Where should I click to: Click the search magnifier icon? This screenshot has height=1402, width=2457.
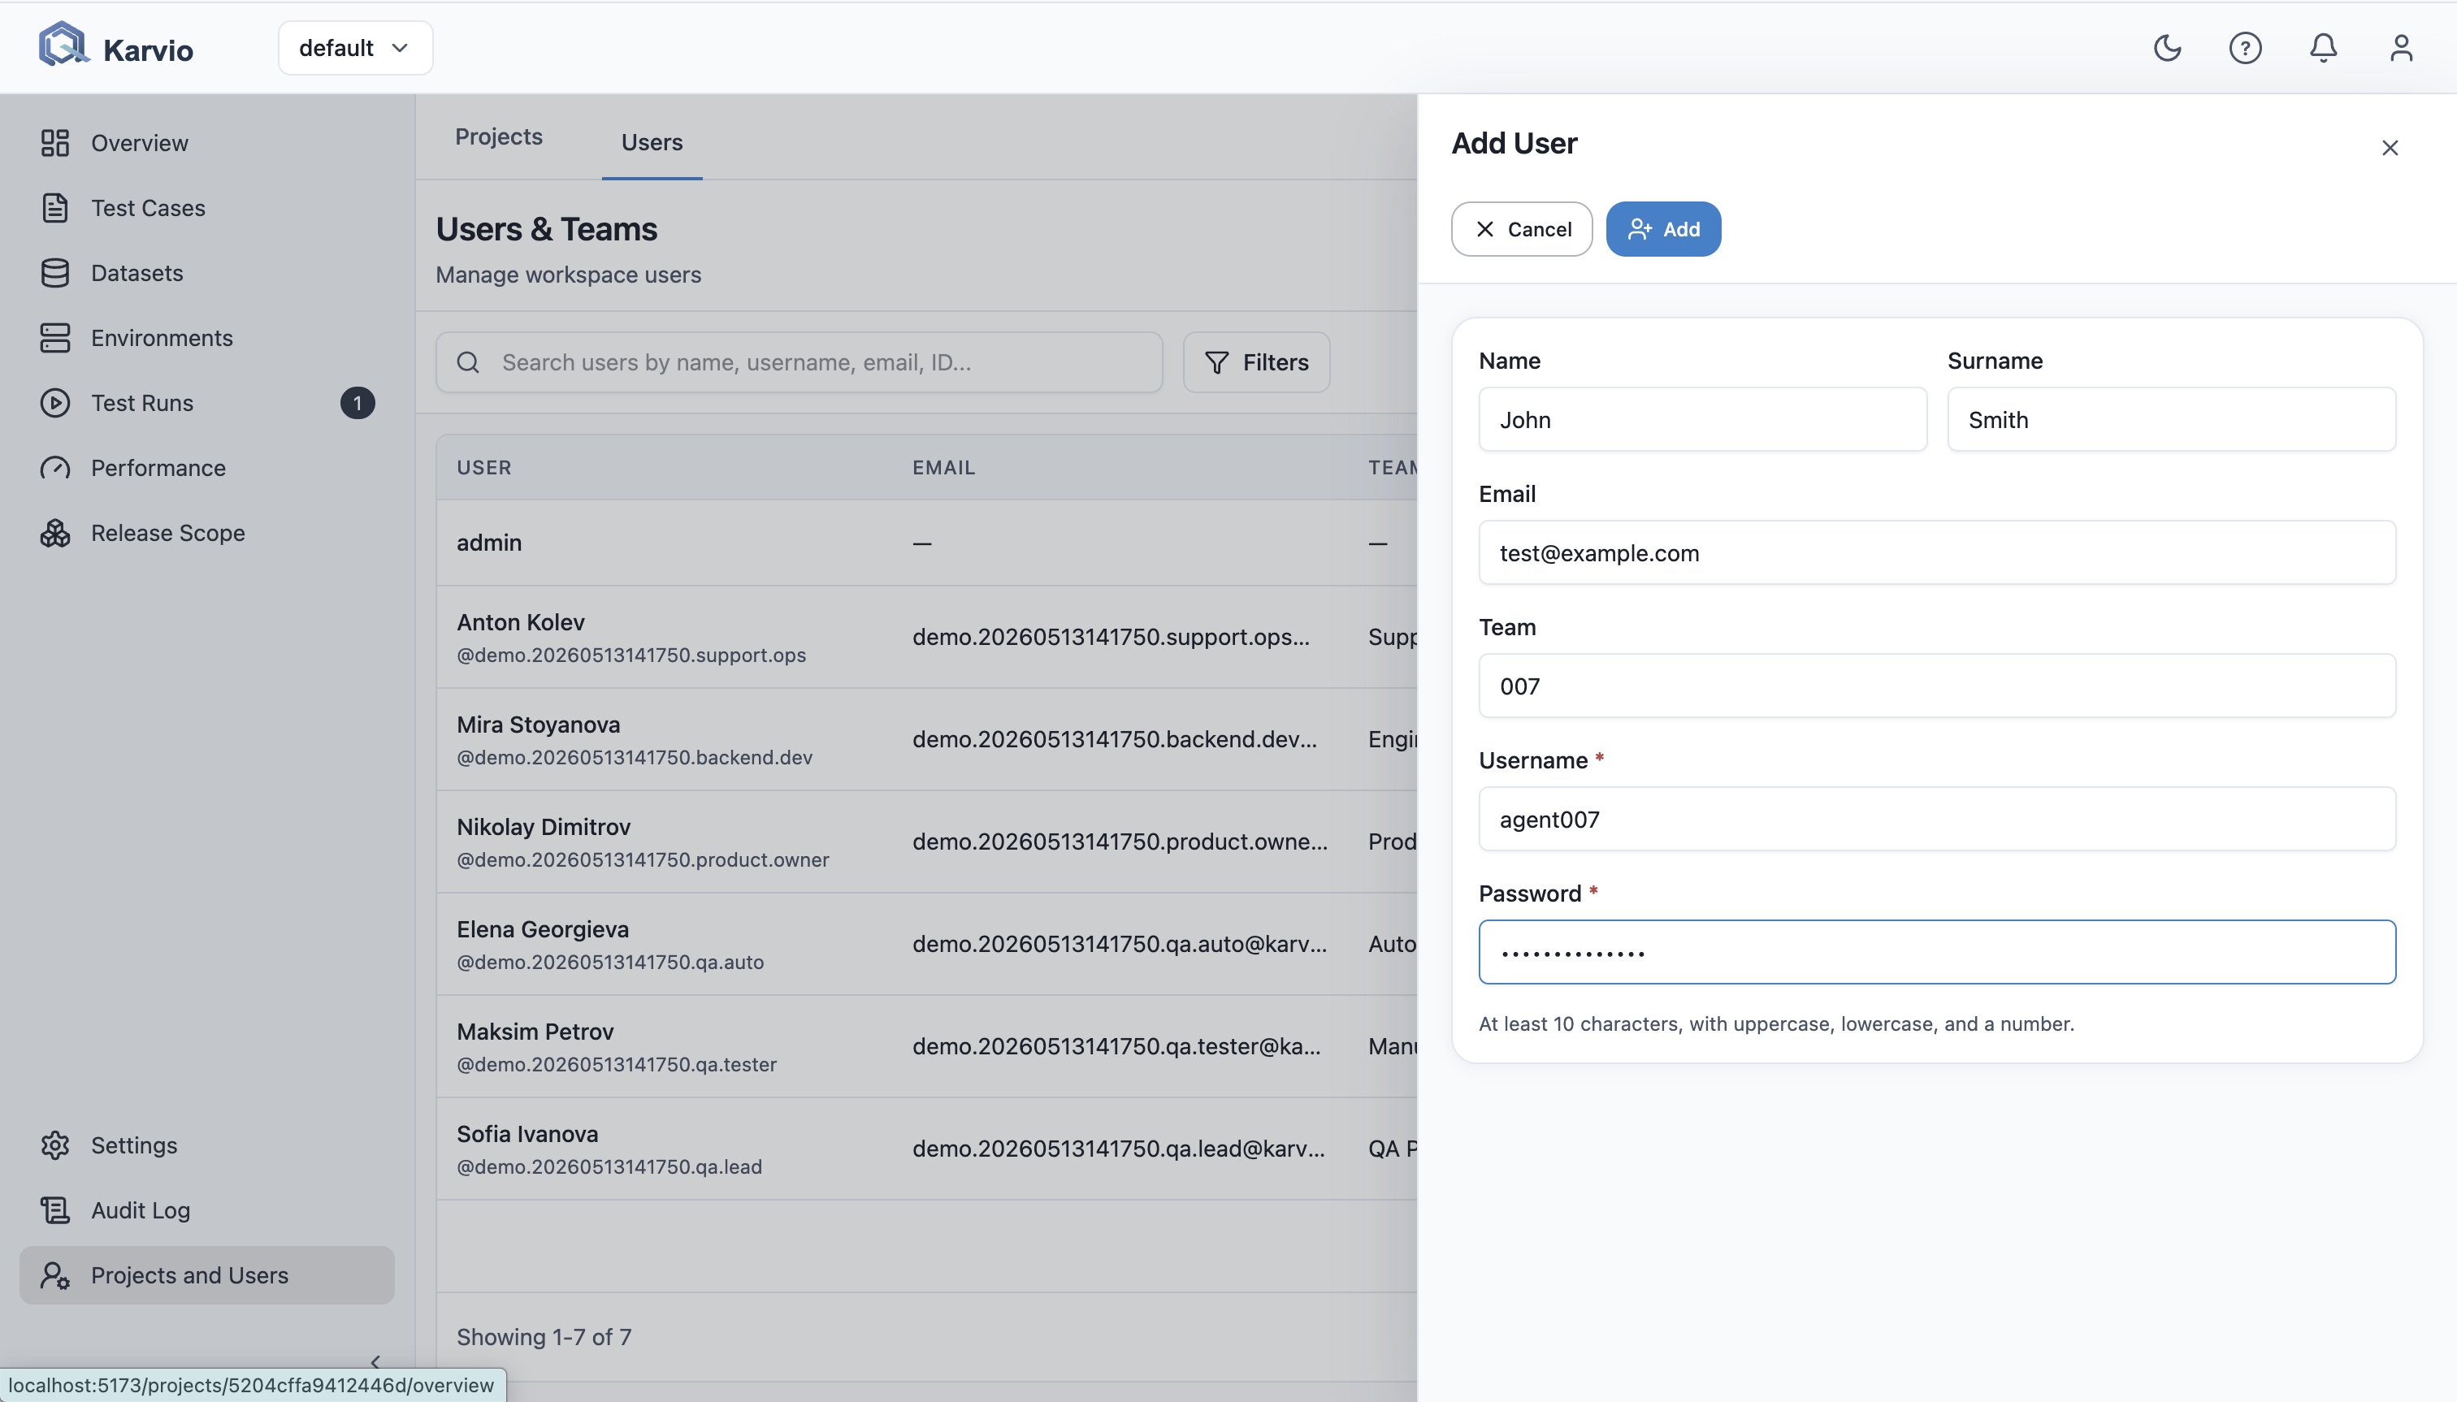tap(468, 362)
